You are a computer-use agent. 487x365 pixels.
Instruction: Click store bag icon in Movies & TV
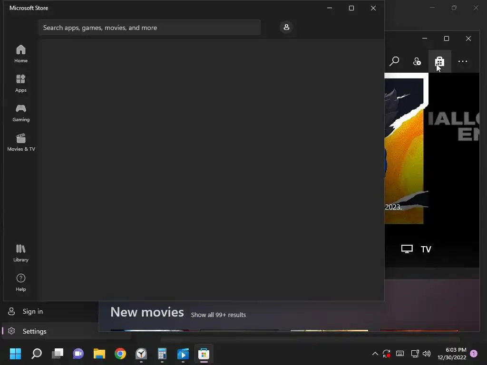[x=439, y=61]
